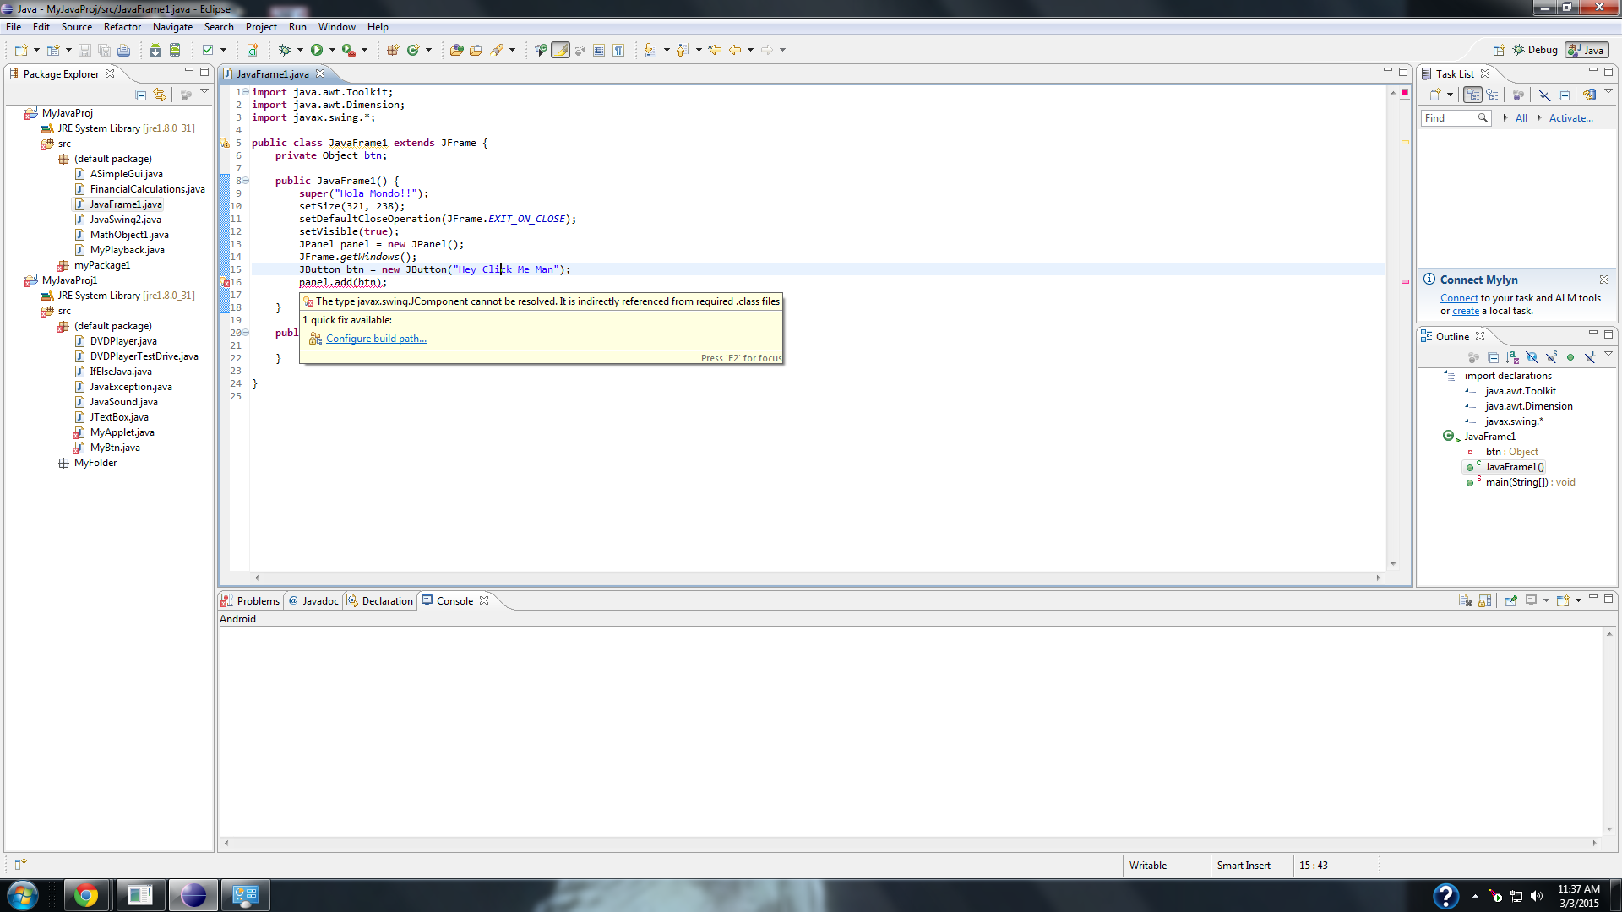
Task: Click the Run Last Tool coverage icon
Action: 348,51
